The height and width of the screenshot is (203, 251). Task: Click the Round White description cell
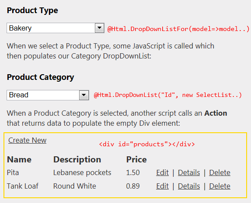pos(75,186)
